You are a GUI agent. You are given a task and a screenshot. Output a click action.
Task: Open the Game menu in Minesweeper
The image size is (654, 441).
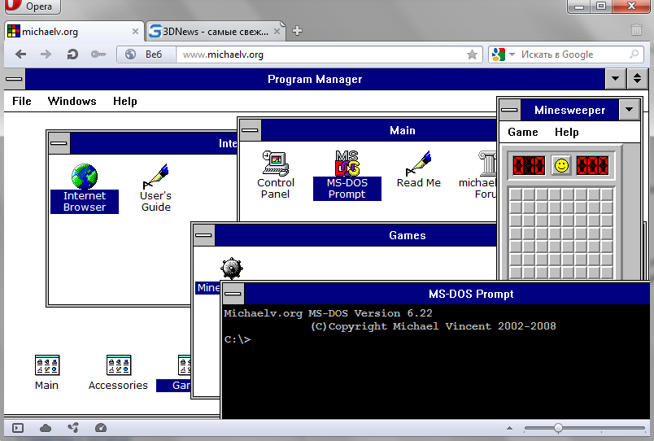[523, 132]
